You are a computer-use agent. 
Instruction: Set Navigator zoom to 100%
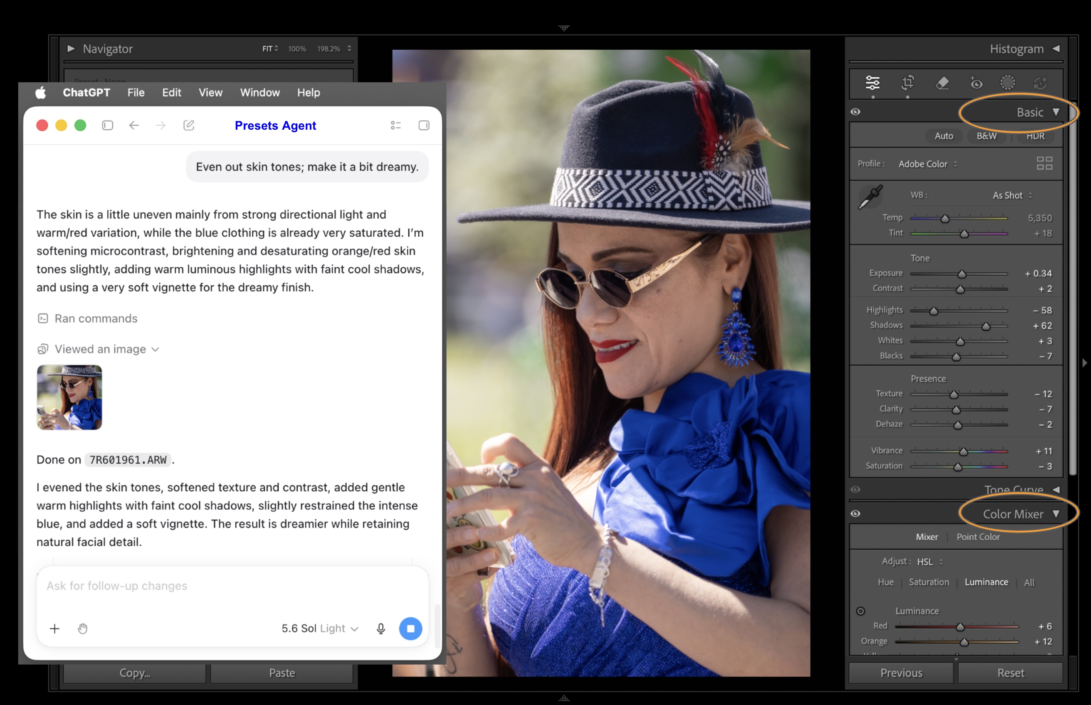(297, 49)
